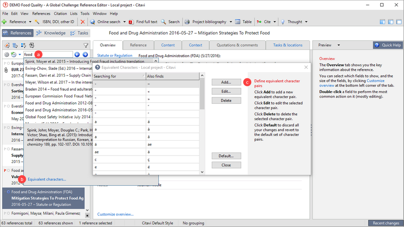The image size is (404, 227).
Task: Open the File menu
Action: pyautogui.click(x=5, y=14)
